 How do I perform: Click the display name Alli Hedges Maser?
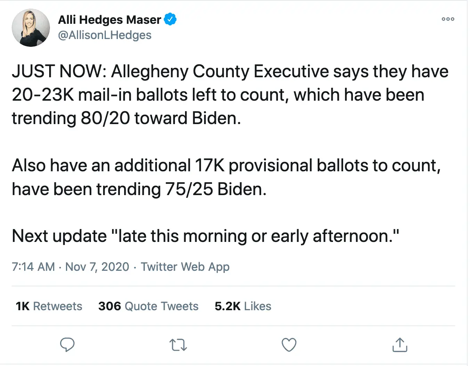(x=110, y=20)
